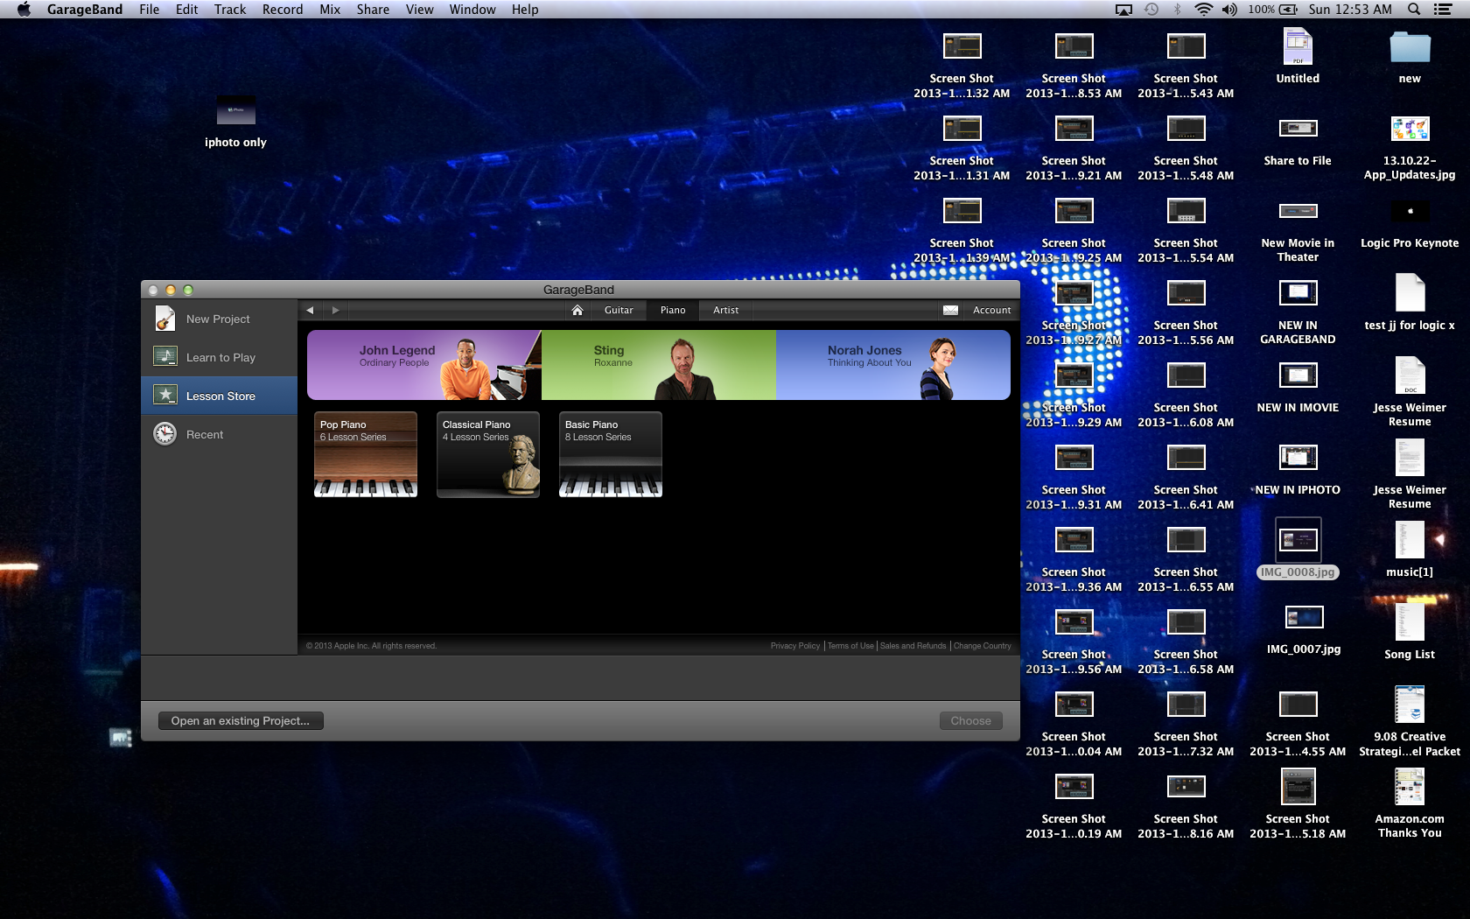Go to Lesson Store home icon
Image resolution: width=1470 pixels, height=919 pixels.
pyautogui.click(x=577, y=310)
